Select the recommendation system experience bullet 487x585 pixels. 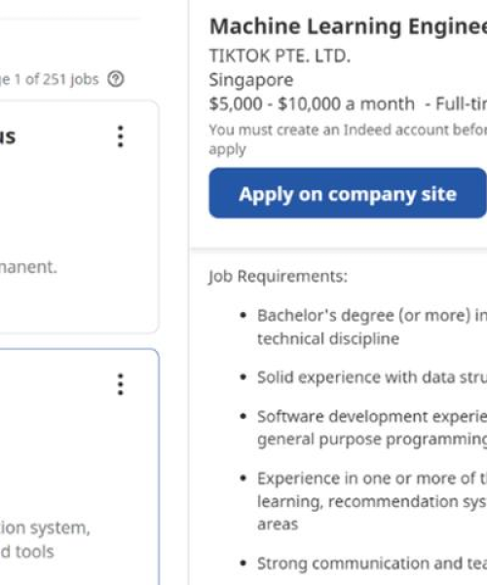372,501
